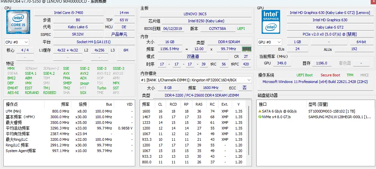Screen dimensions: 376x169
Task: Click the SR32W SSPEC value
Action: (78, 34)
